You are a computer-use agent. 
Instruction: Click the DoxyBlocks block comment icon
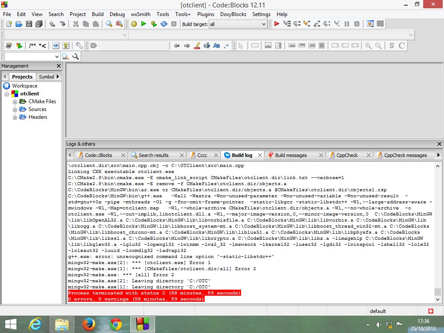(x=32, y=46)
